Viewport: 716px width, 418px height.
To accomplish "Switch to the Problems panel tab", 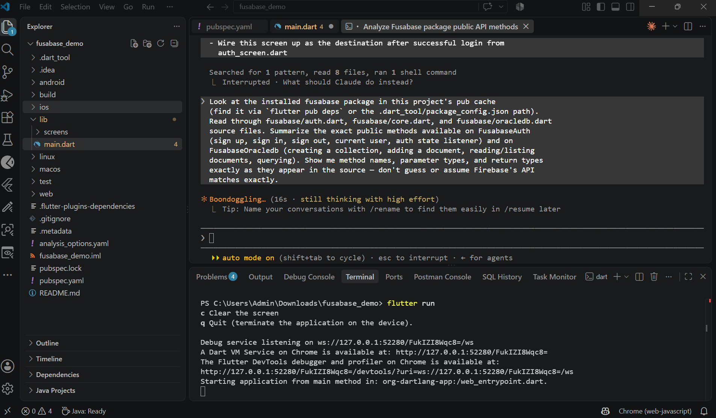I will point(216,277).
